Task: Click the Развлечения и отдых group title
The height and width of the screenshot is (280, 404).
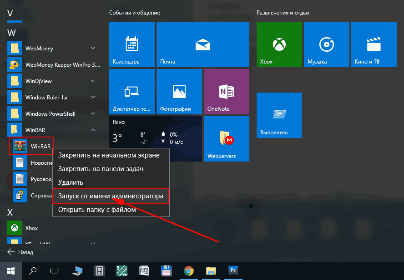Action: click(x=283, y=13)
